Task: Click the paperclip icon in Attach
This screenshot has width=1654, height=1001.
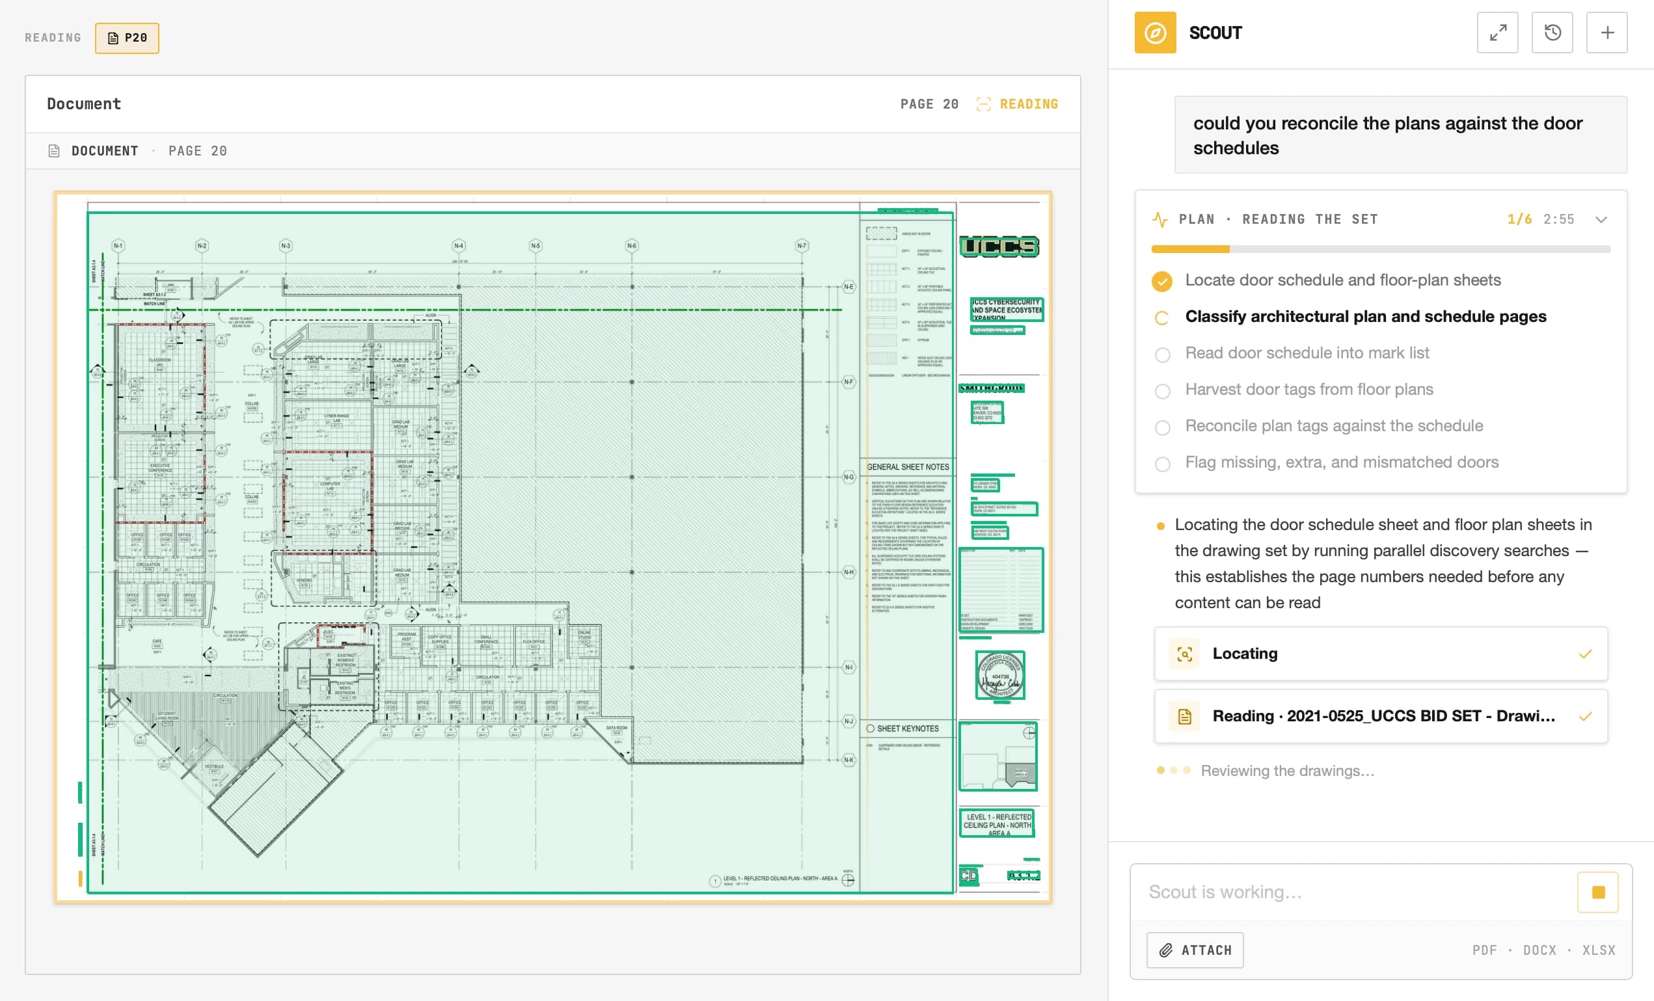Action: 1166,950
